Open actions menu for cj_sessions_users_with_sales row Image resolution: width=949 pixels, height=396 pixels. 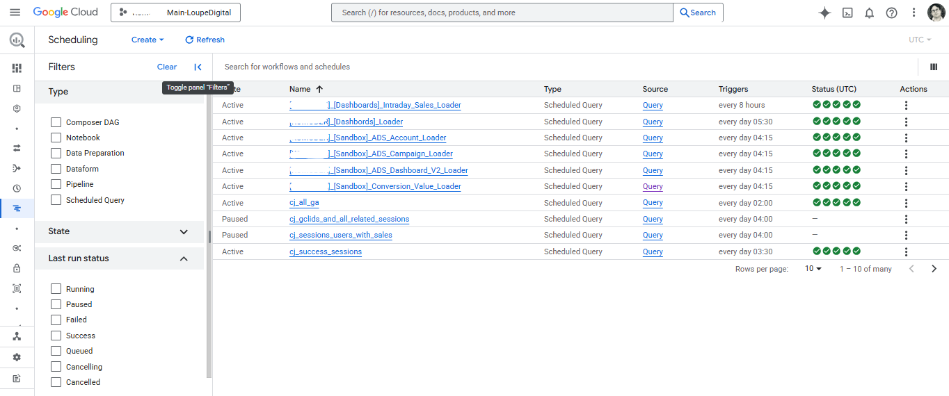pyautogui.click(x=906, y=236)
